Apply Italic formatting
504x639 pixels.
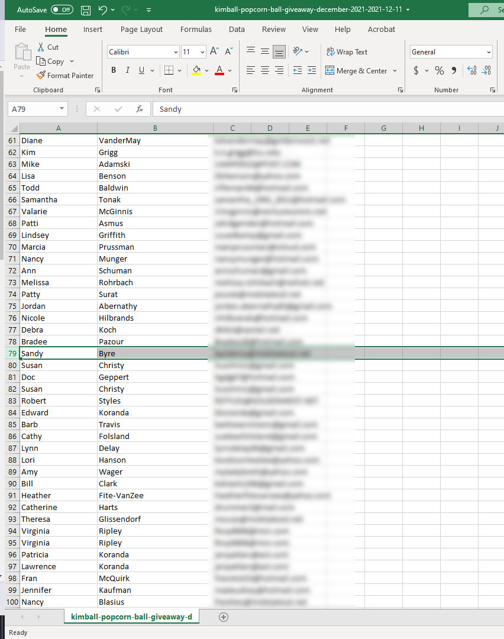pyautogui.click(x=127, y=70)
